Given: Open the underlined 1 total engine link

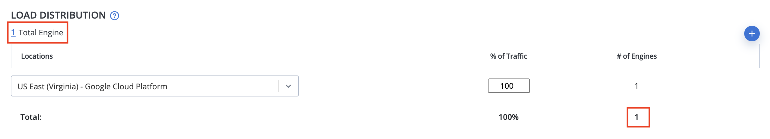Looking at the screenshot, I should [13, 32].
